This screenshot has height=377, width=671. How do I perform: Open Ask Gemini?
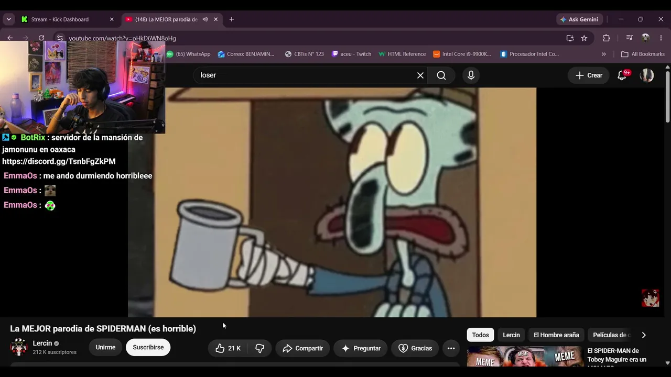click(579, 19)
